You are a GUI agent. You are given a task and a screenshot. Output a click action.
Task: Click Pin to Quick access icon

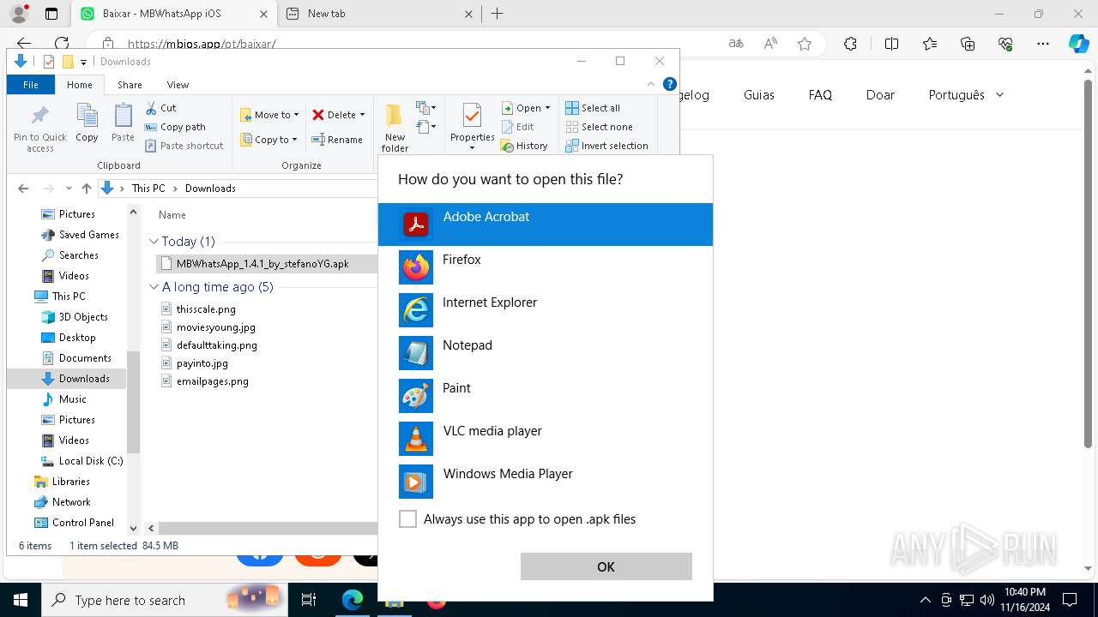39,128
